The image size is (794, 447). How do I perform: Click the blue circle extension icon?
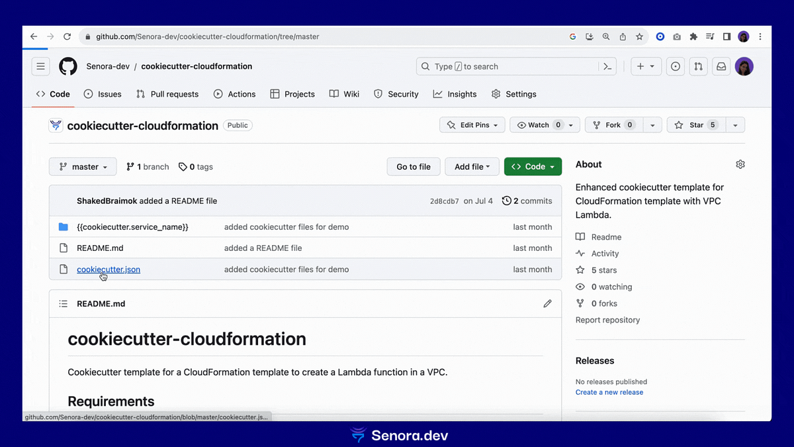pyautogui.click(x=660, y=36)
